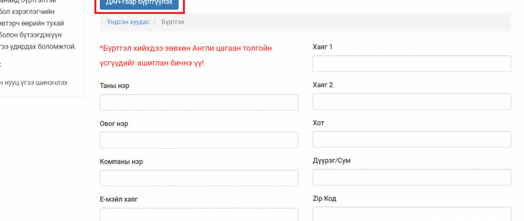Screen dimensions: 524x221
Task: Focus the Дүүрэг/Сум input field
Action: (412, 177)
